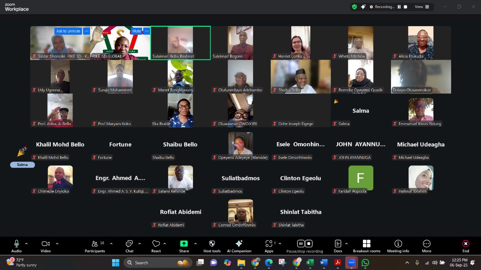Image resolution: width=481 pixels, height=270 pixels.
Task: Toggle the Audio microphone in the toolbar
Action: click(x=16, y=246)
